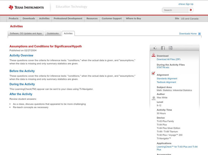Share the activity via Twitter icon
The image size is (208, 155).
tap(170, 48)
